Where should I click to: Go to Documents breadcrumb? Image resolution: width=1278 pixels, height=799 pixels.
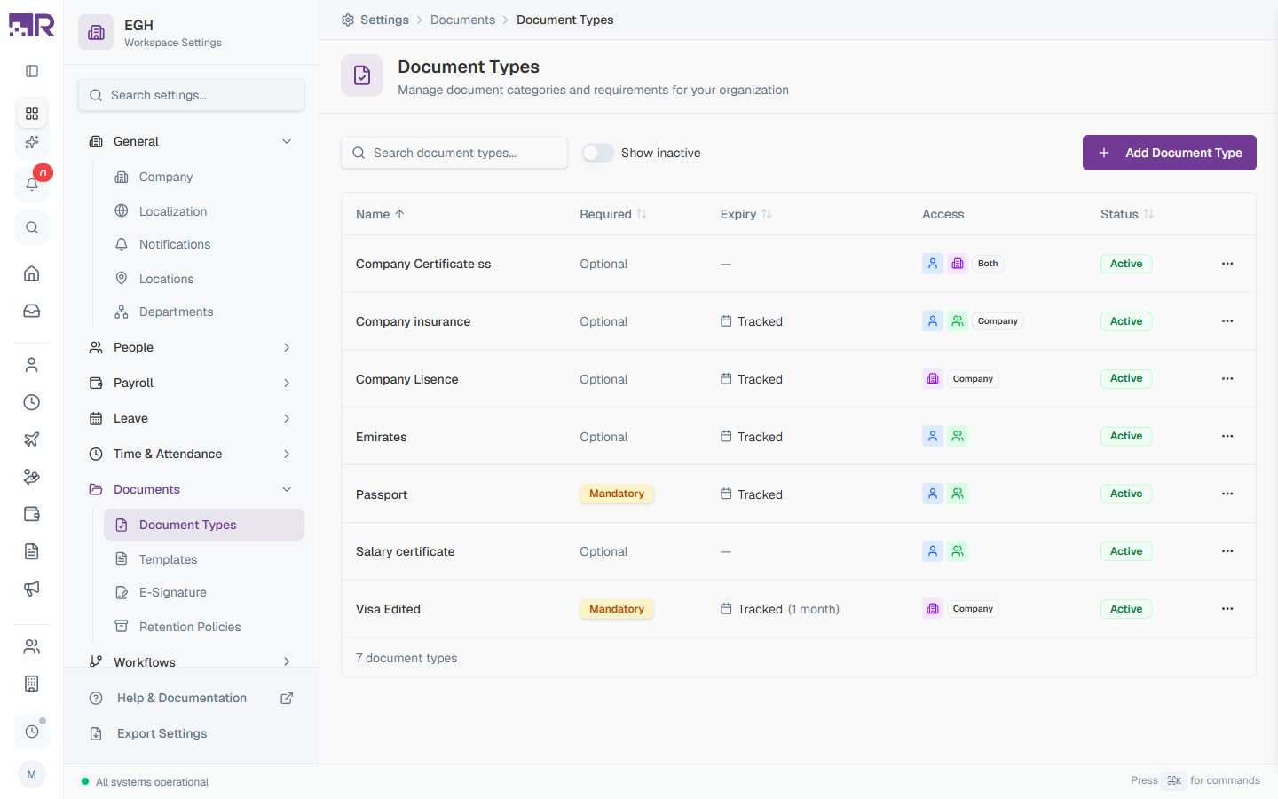(x=462, y=20)
